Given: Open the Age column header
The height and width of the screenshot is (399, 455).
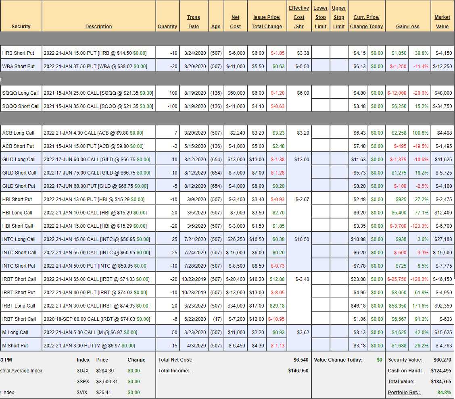Looking at the screenshot, I should point(216,27).
